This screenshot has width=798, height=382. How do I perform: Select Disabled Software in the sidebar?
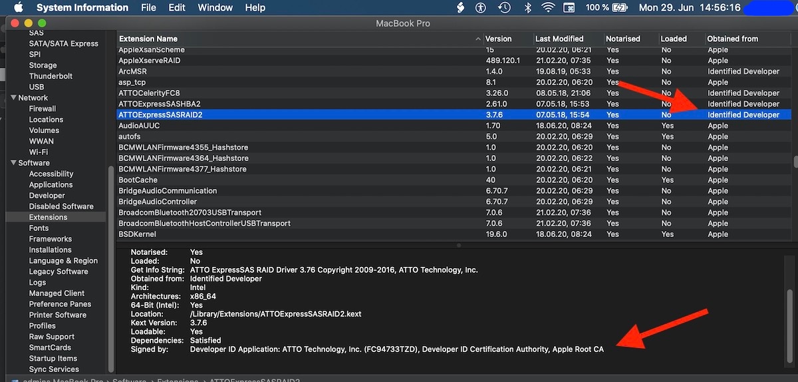point(61,206)
